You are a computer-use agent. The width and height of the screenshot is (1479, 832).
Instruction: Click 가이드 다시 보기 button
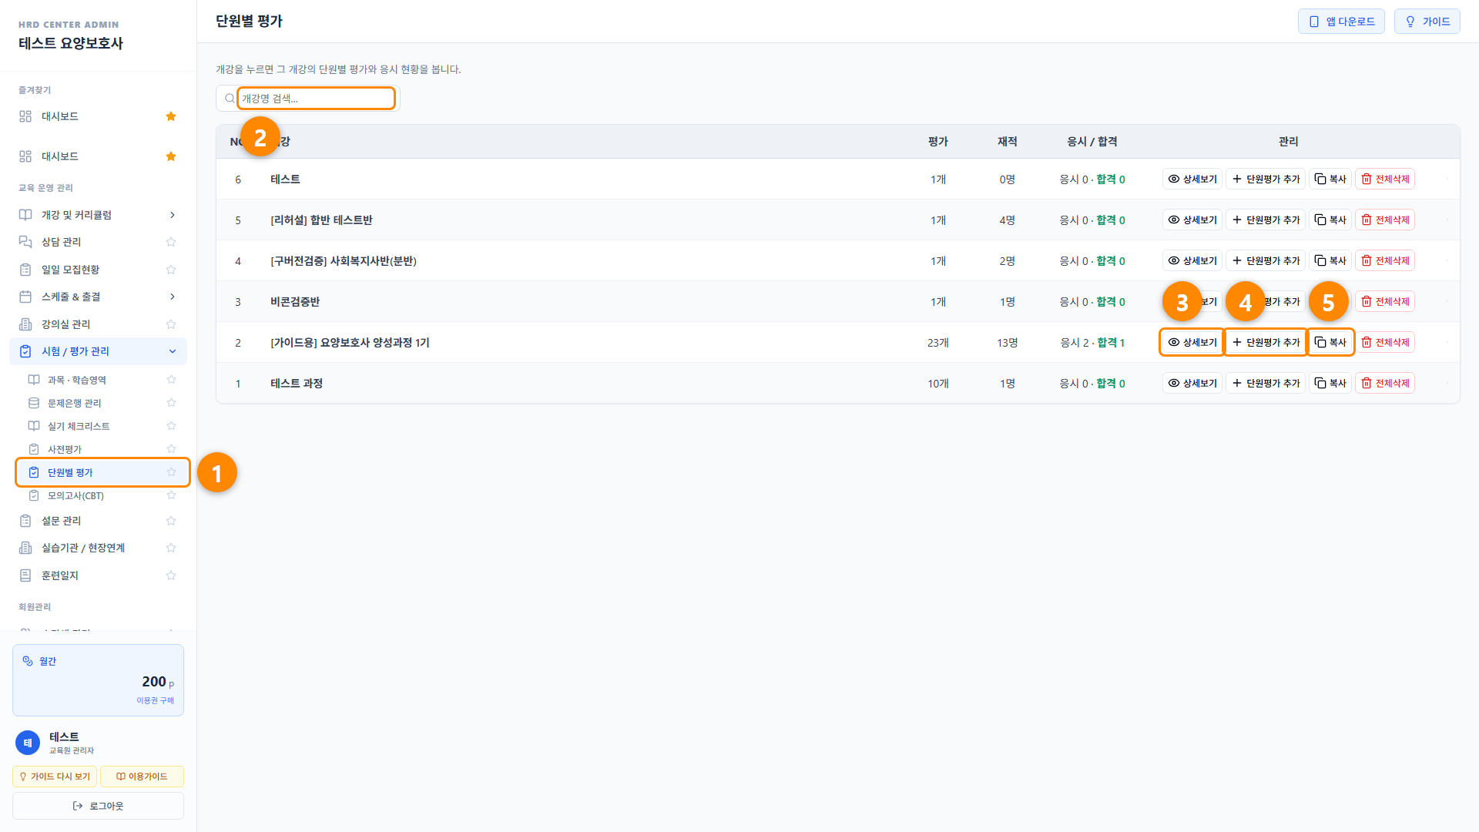click(x=55, y=777)
